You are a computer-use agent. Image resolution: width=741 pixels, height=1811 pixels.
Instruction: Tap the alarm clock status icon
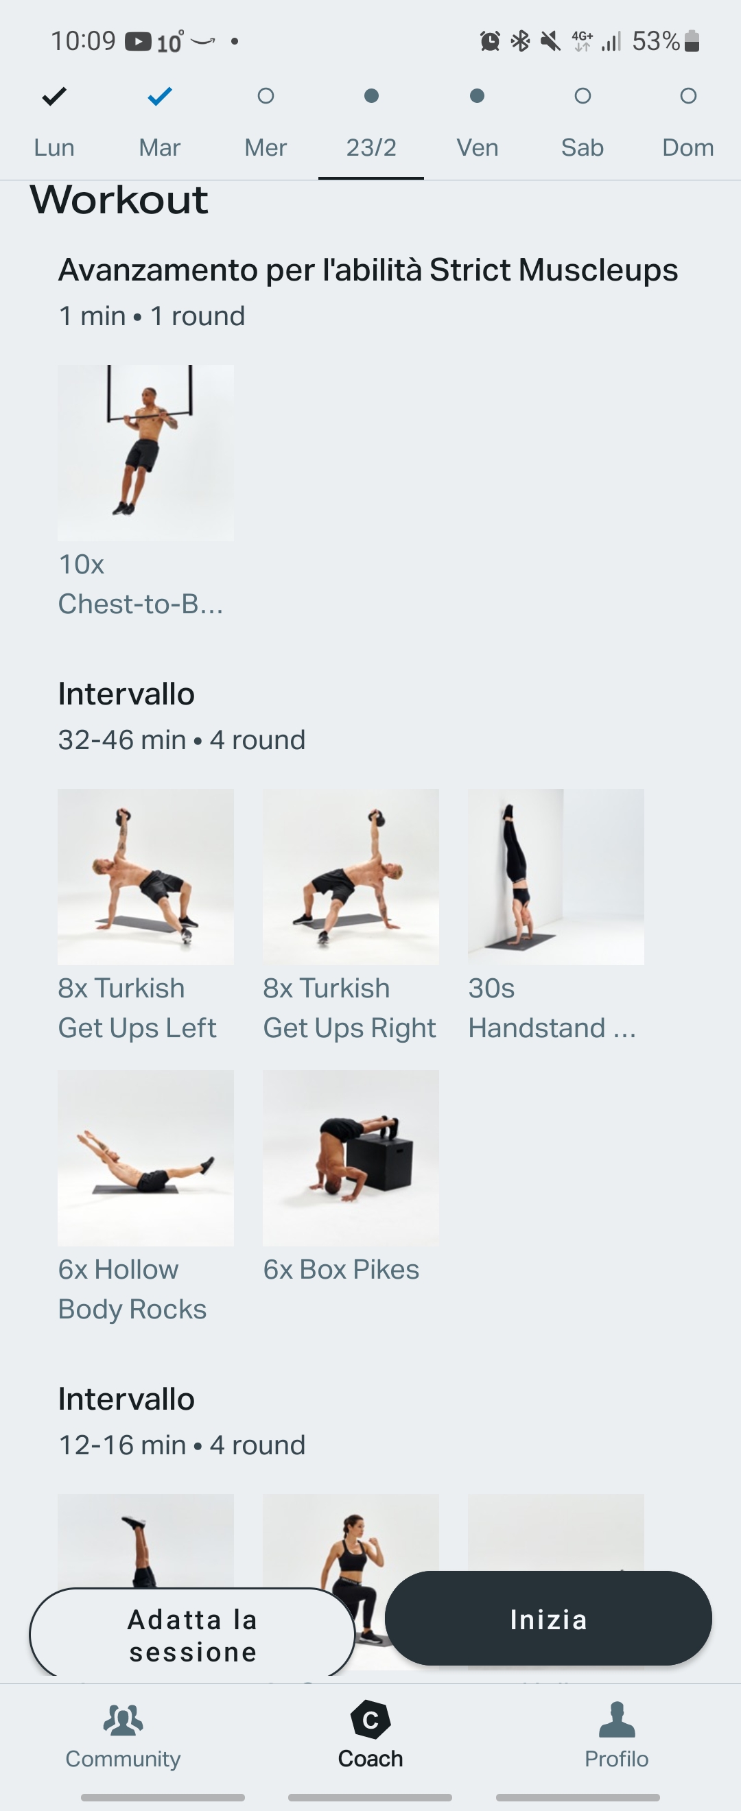coord(490,41)
